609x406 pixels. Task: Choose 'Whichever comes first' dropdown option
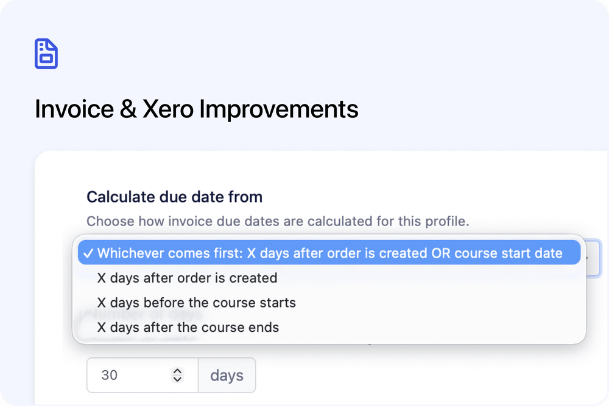(x=329, y=253)
